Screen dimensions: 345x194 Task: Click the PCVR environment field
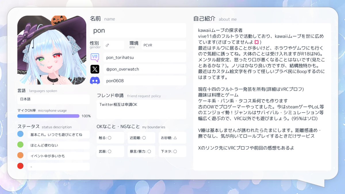[x=164, y=45]
